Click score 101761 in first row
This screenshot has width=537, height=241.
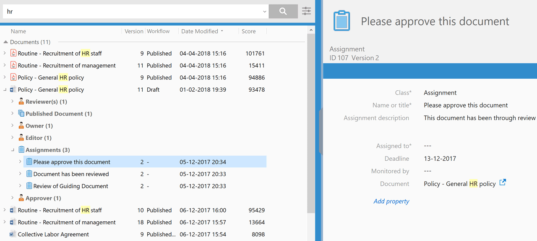[x=255, y=54]
